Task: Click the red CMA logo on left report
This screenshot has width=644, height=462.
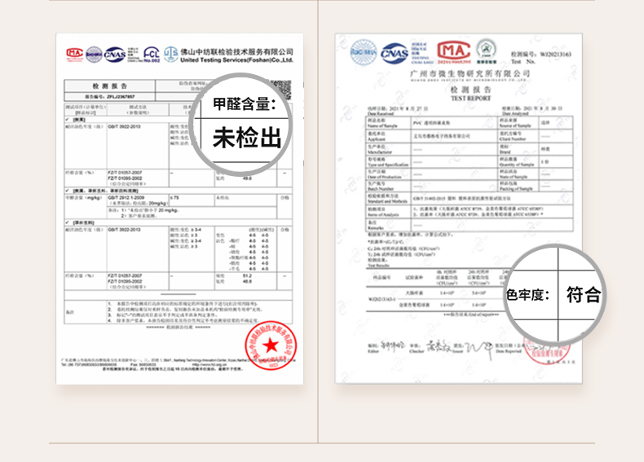Action: pos(75,55)
